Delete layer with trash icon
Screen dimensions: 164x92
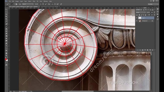[152, 50]
